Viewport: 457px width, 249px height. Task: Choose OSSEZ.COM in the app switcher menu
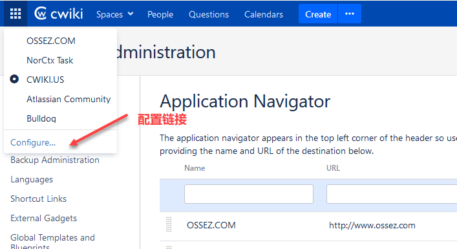tap(51, 41)
